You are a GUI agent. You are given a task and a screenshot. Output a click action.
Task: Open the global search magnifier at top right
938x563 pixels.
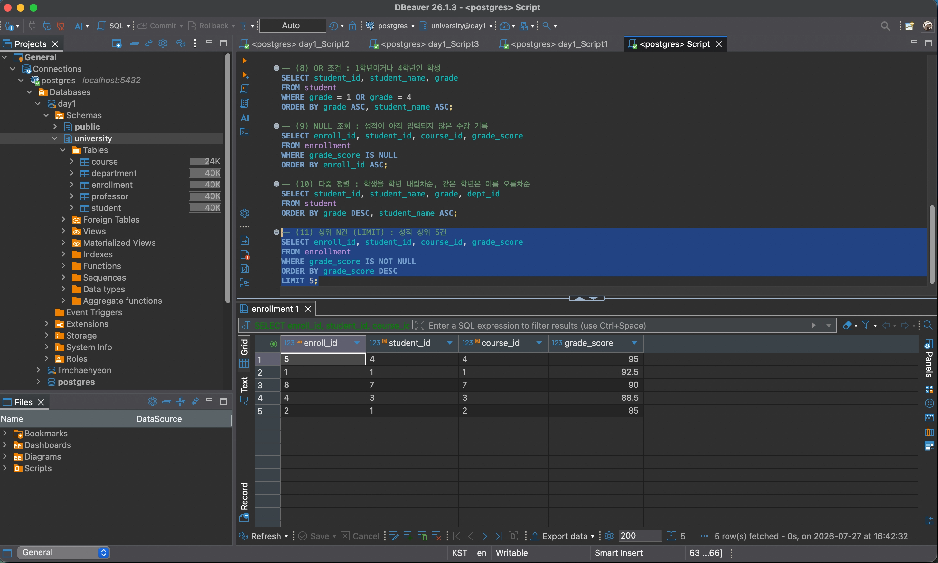(885, 26)
